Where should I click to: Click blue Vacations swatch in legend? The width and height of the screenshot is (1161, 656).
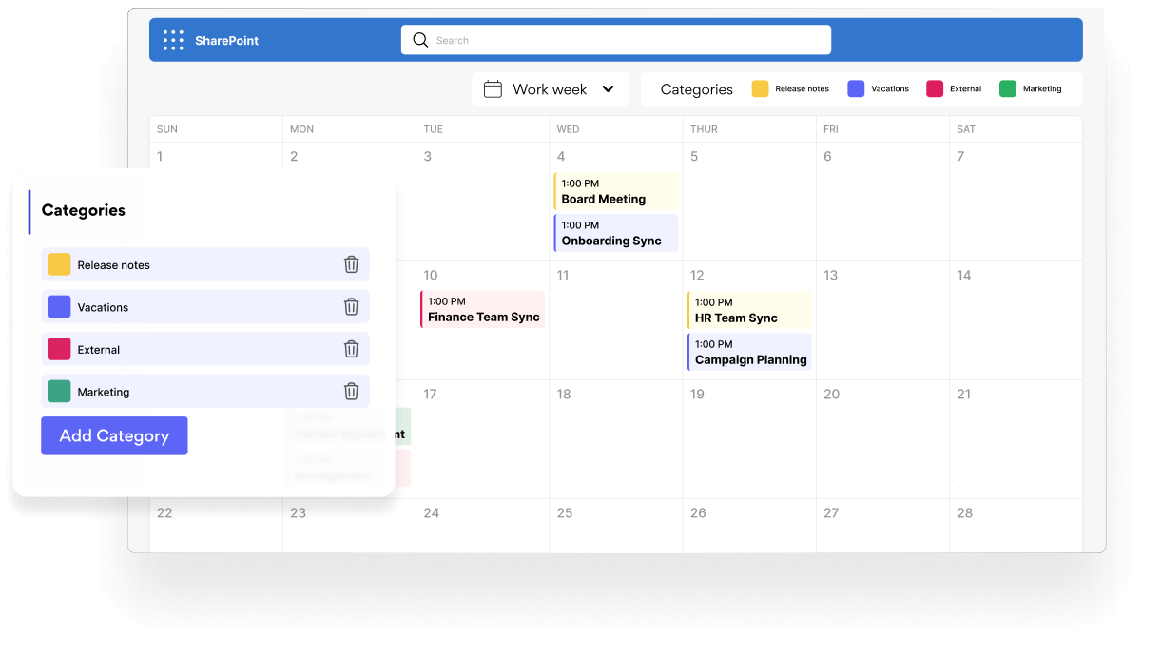(856, 88)
